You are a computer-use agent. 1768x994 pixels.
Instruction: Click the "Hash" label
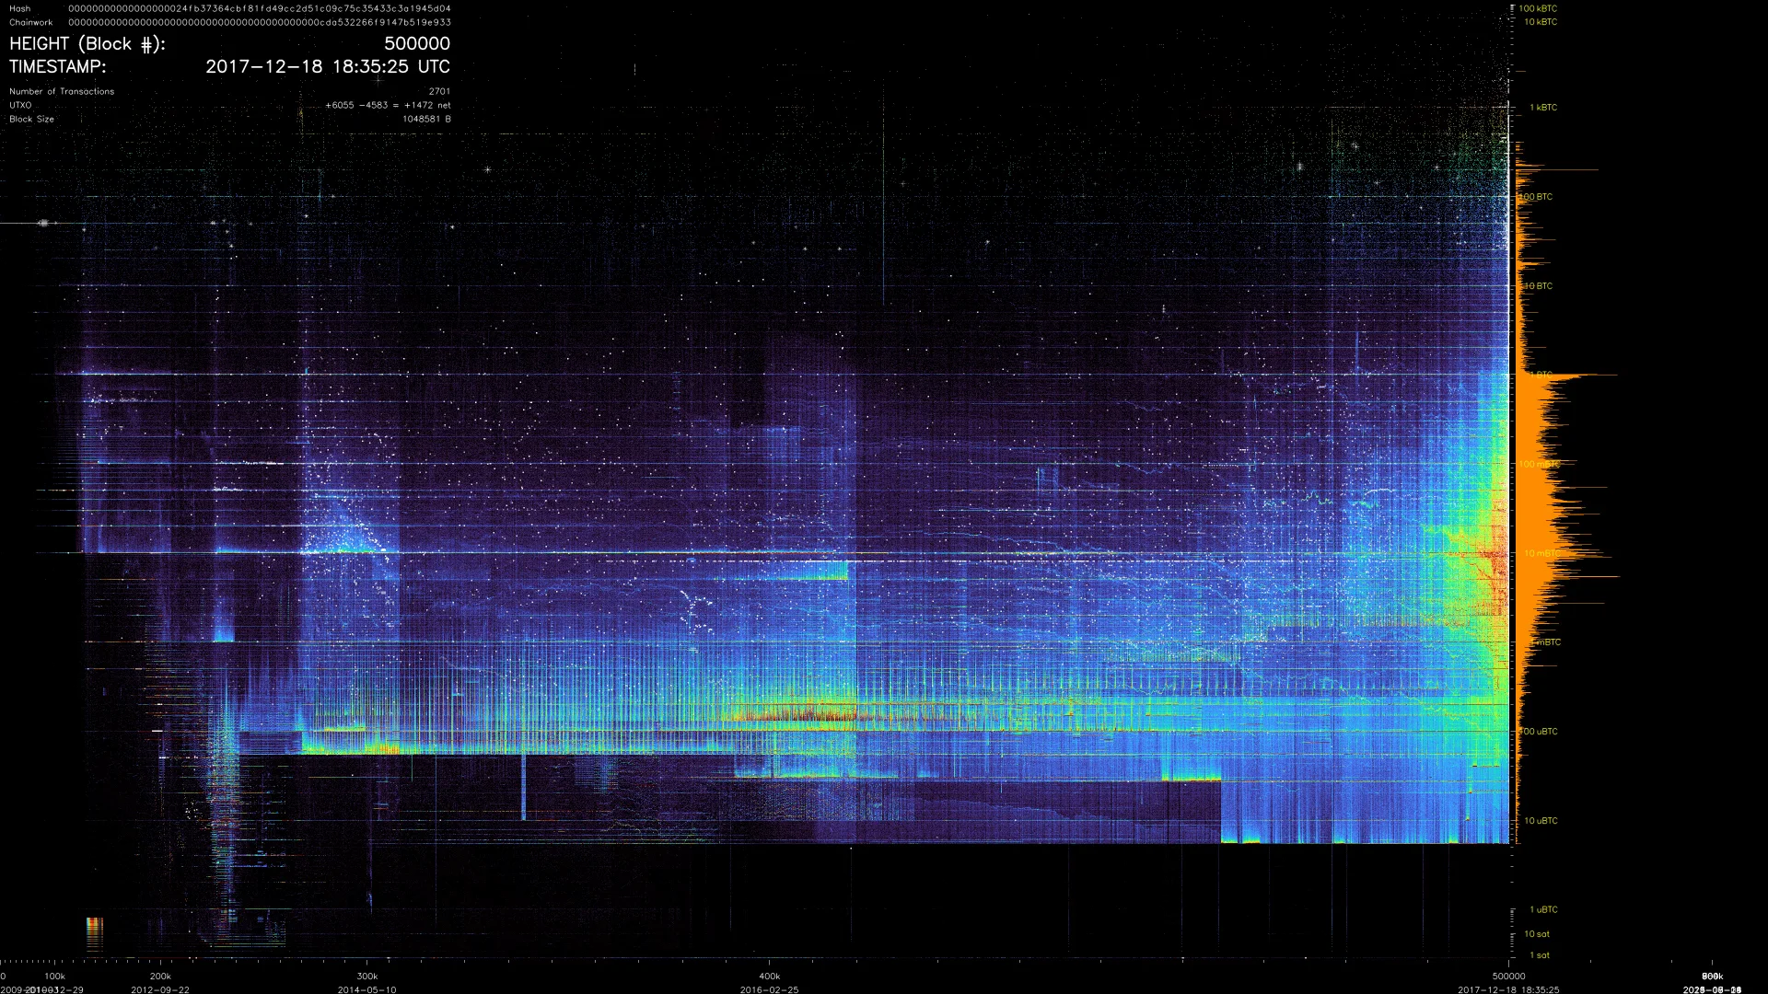19,8
